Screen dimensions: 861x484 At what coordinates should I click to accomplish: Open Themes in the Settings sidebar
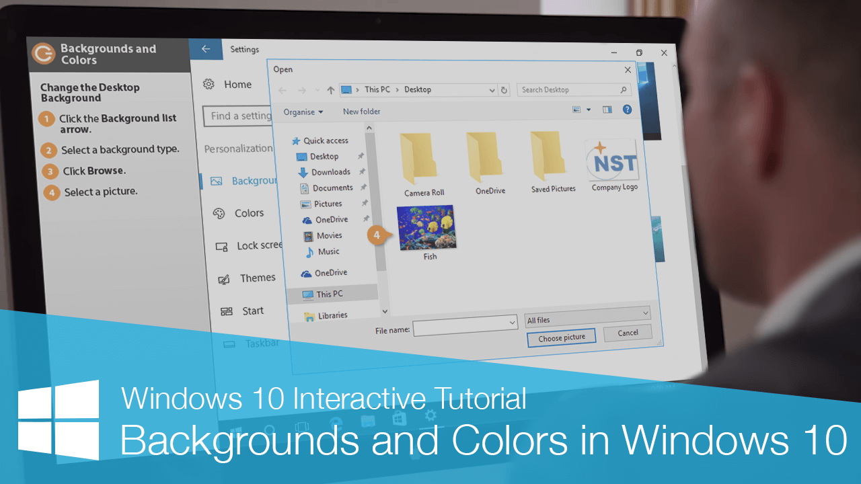coord(257,278)
